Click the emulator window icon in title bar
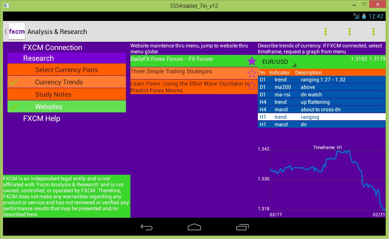 point(6,5)
